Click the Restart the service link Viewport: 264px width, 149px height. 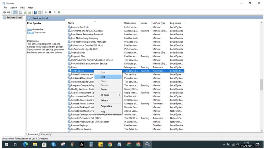[30, 33]
